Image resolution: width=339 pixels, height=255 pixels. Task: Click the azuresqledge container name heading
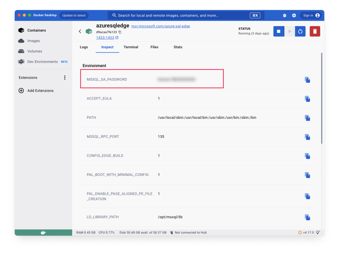(x=113, y=26)
